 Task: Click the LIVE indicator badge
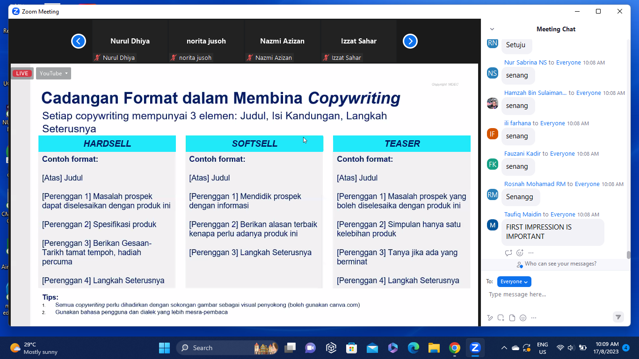coord(22,73)
